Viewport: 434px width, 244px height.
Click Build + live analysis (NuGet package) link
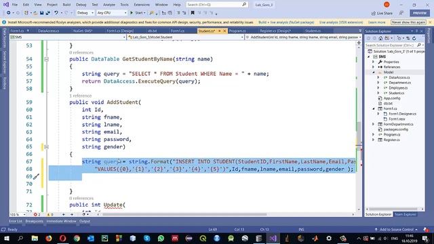pyautogui.click(x=286, y=22)
